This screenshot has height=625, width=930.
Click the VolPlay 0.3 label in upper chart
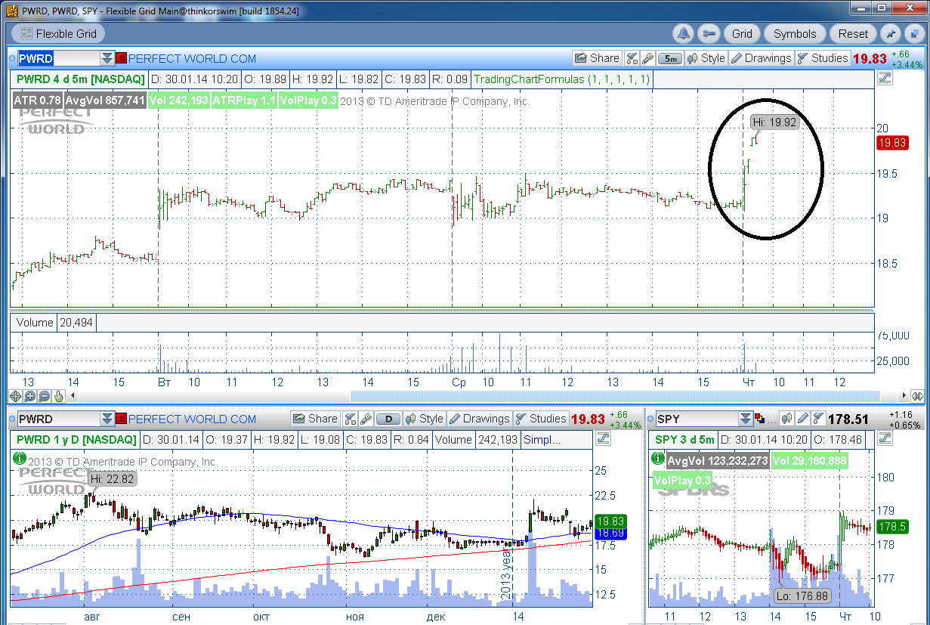pos(308,101)
